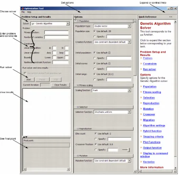Open the Fitness scaling help link

click(x=152, y=92)
